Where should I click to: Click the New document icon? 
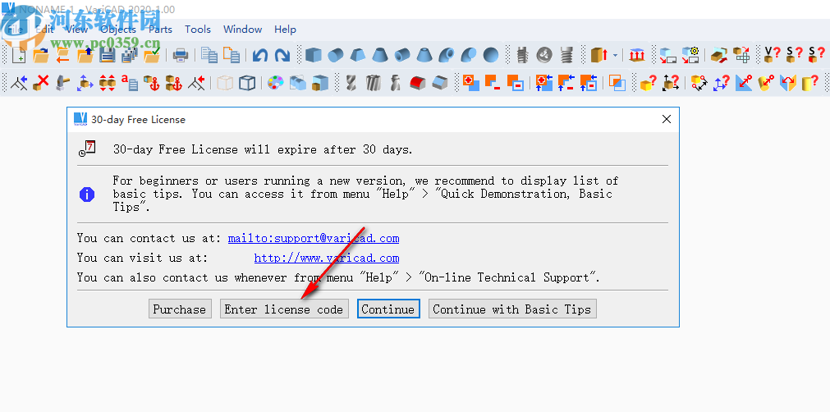click(18, 55)
